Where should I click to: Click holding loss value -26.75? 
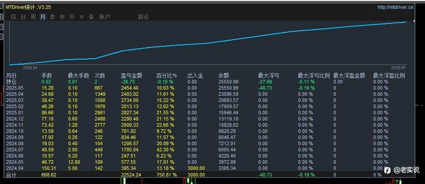(x=129, y=82)
